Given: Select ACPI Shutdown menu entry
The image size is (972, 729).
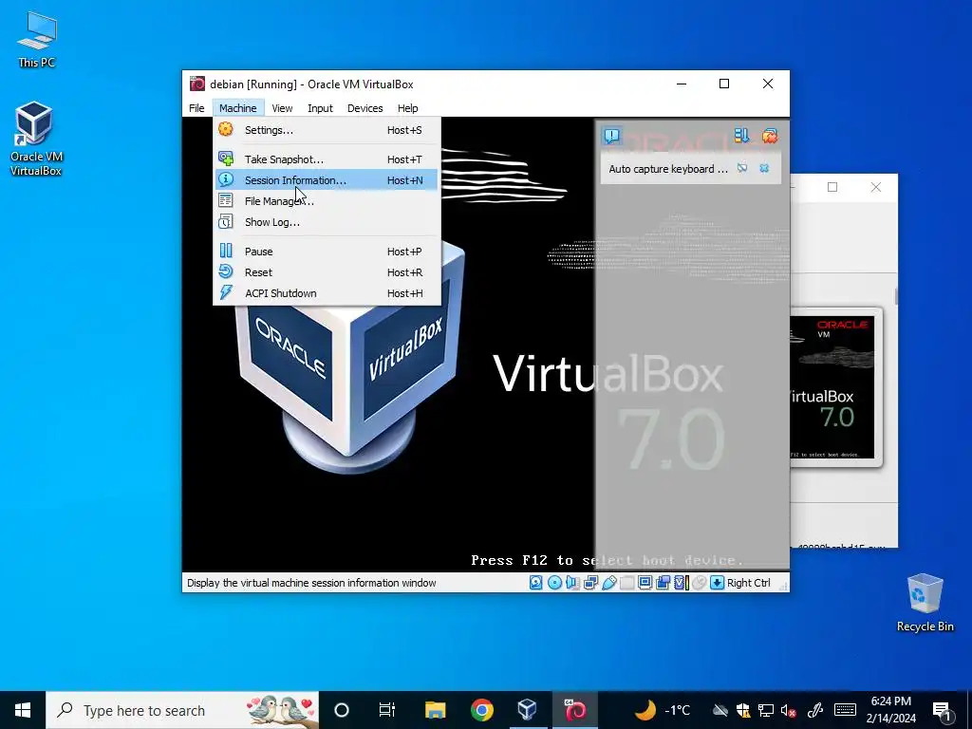Looking at the screenshot, I should (327, 293).
